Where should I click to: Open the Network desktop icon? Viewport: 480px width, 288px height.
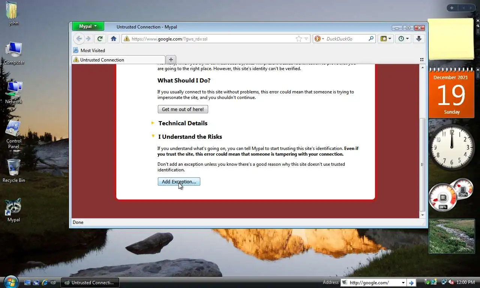pos(14,92)
